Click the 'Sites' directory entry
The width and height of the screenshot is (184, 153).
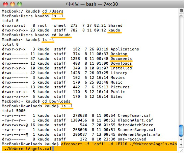coord(116,96)
